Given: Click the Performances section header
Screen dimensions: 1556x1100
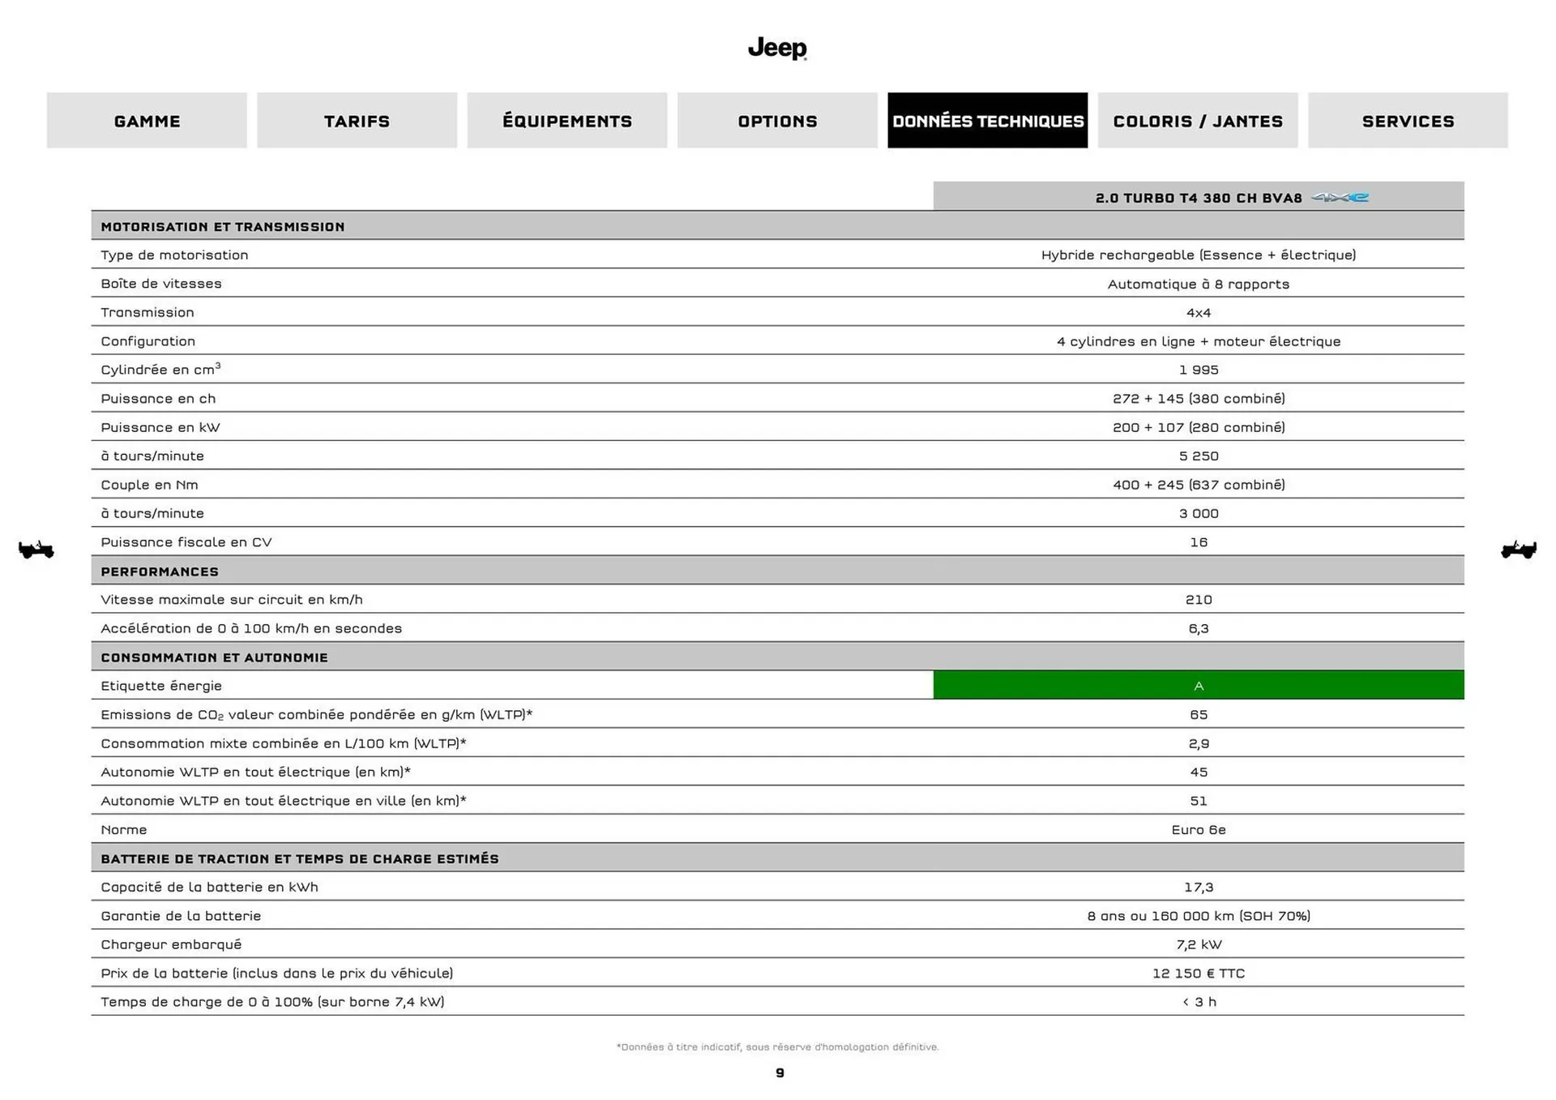Looking at the screenshot, I should 160,571.
